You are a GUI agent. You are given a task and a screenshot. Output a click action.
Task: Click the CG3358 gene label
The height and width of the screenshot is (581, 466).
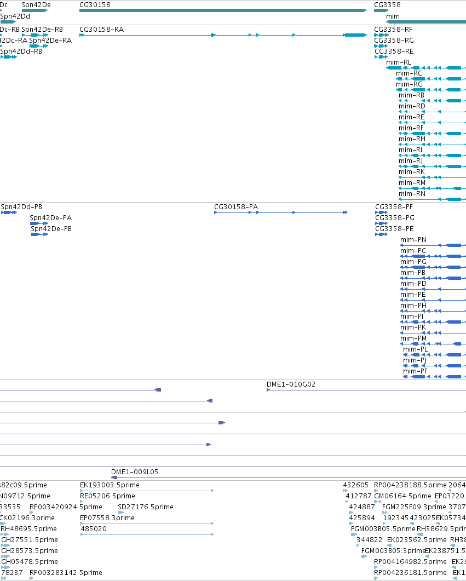tap(387, 5)
